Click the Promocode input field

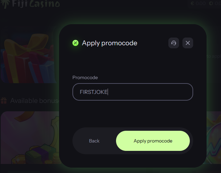click(132, 92)
